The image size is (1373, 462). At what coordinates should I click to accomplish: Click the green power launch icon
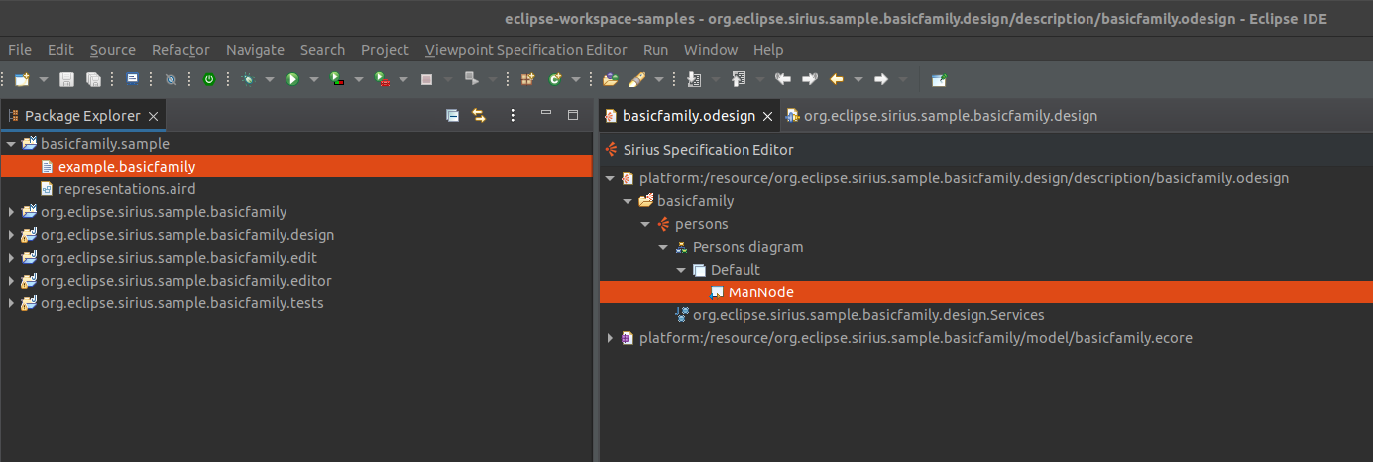(209, 79)
